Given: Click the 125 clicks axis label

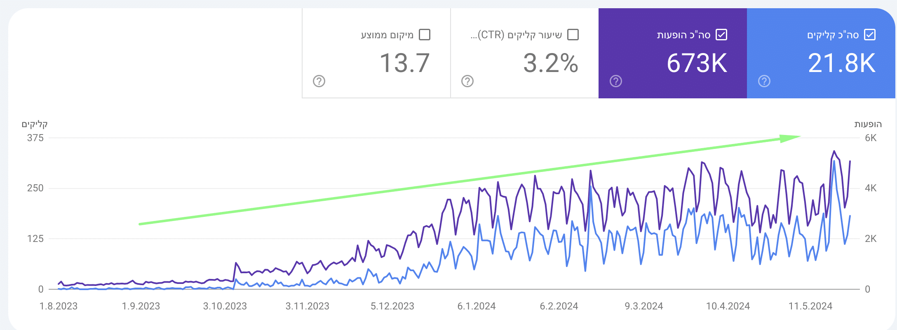Looking at the screenshot, I should point(35,239).
